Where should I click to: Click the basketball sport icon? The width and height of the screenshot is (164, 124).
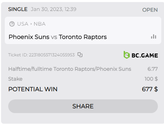click(12, 24)
